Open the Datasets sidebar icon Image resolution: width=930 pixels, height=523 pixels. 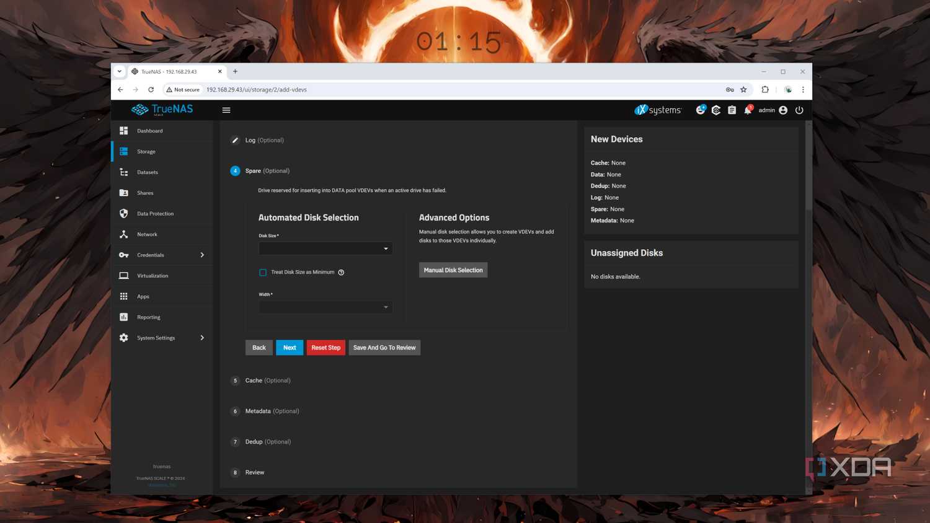pos(123,172)
